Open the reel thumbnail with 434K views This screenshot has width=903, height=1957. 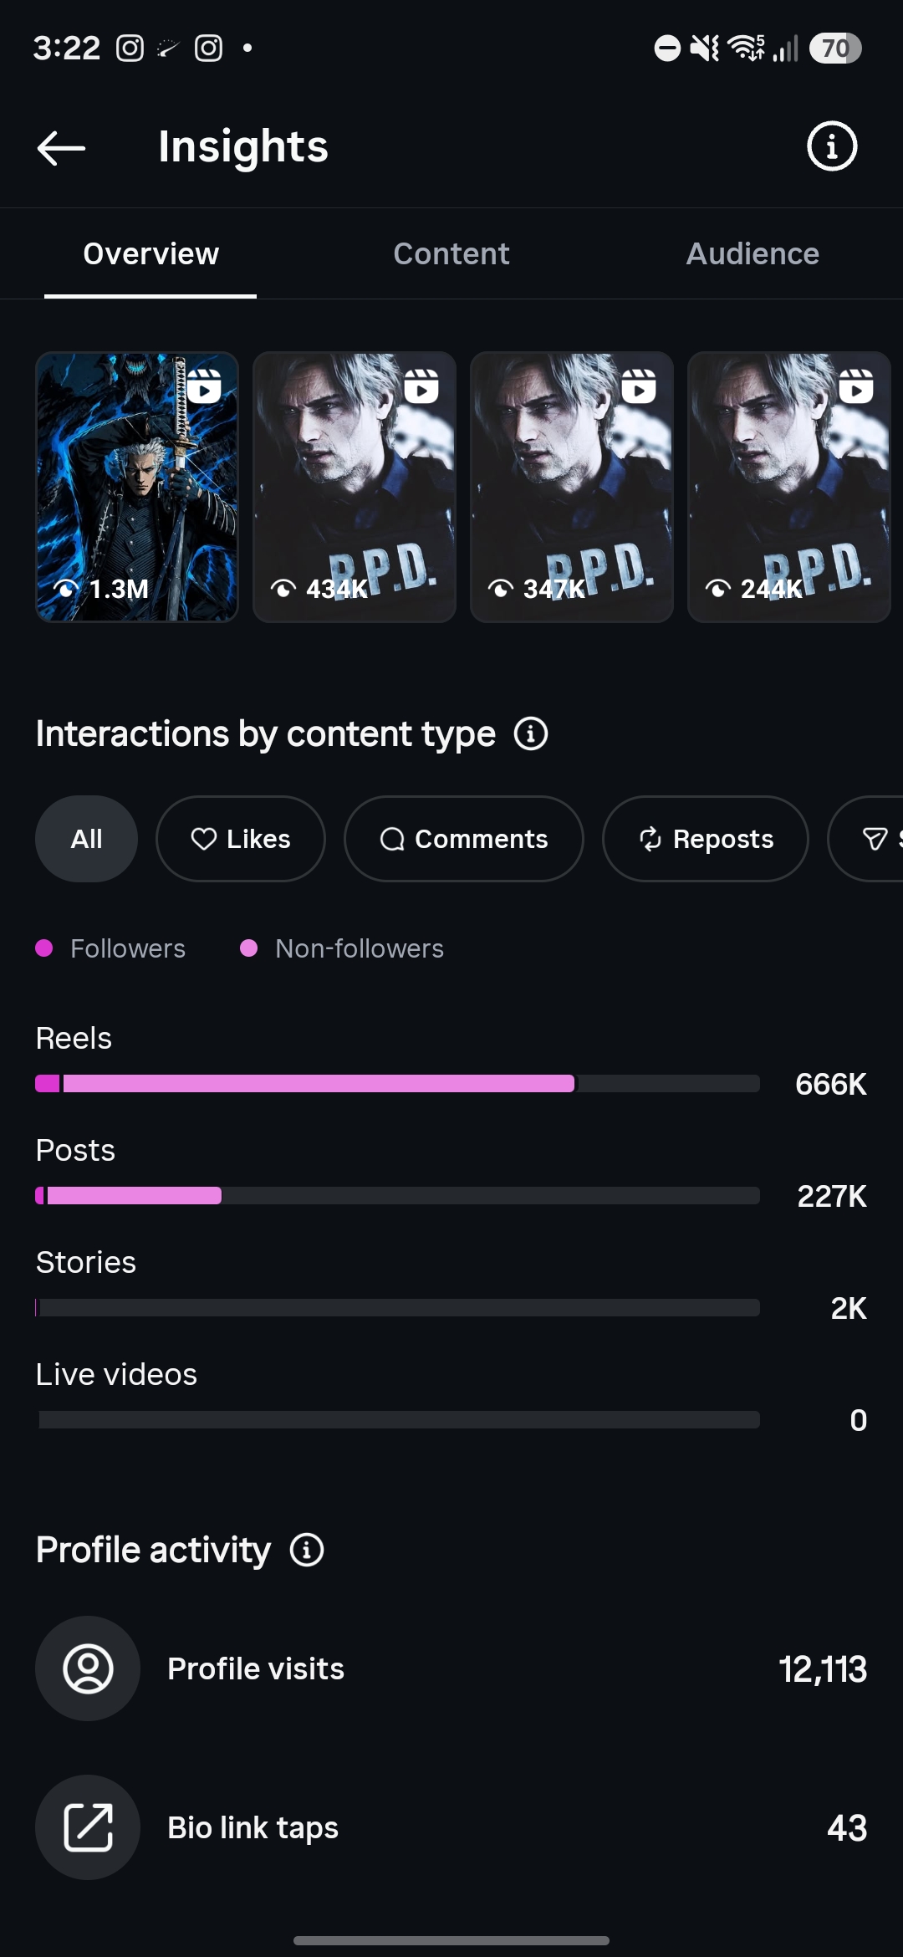[x=355, y=487]
